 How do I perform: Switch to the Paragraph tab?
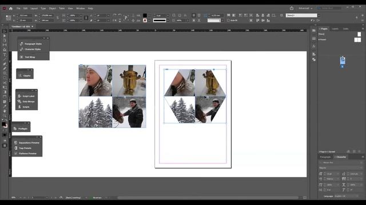[x=325, y=157]
